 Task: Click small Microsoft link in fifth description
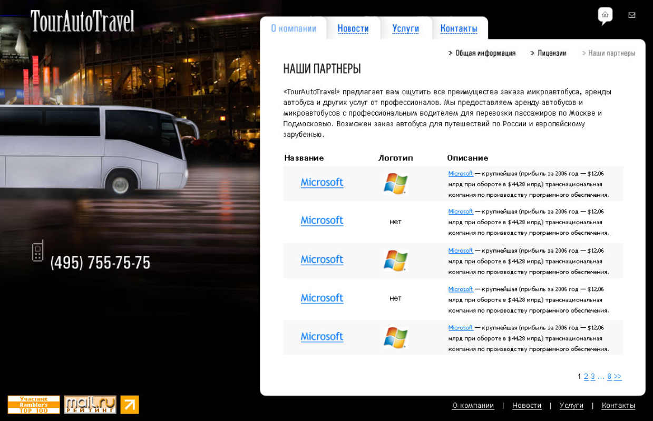461,327
